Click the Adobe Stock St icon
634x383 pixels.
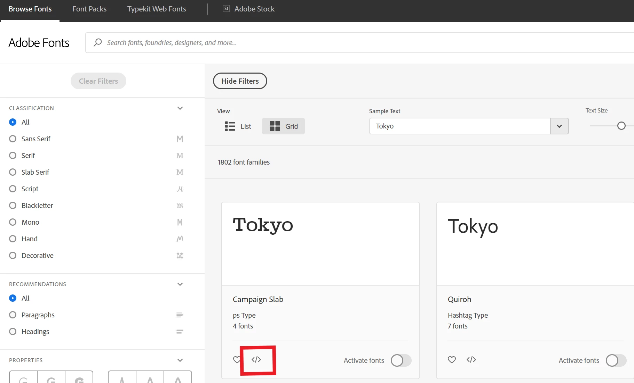[x=226, y=9]
